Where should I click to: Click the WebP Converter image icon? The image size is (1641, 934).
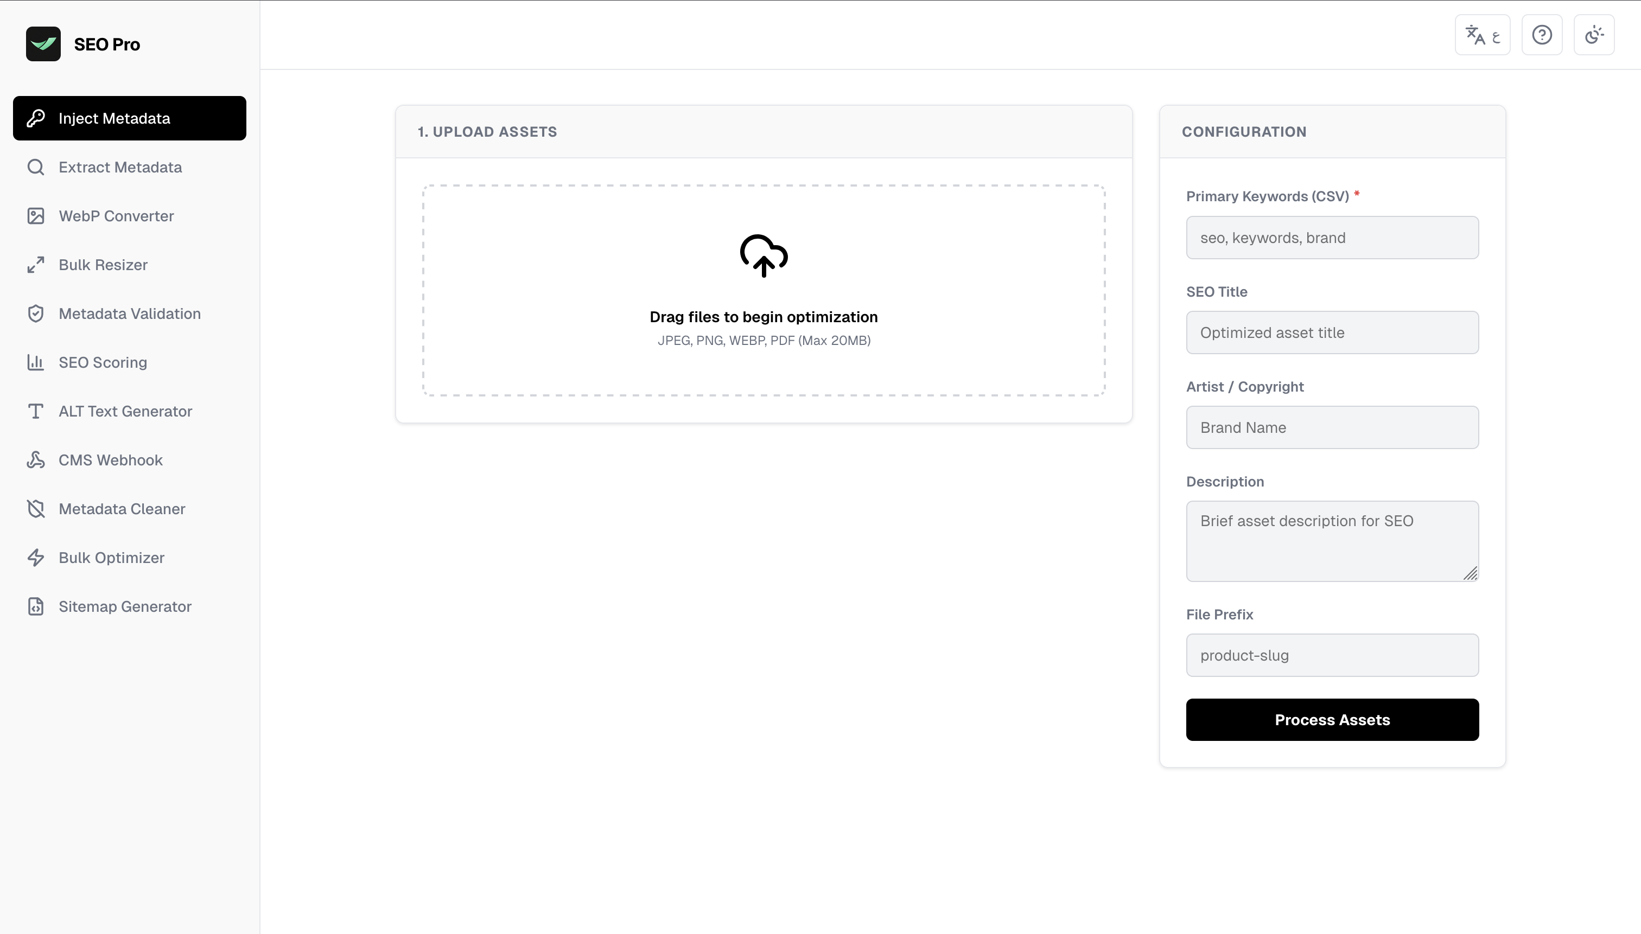[36, 216]
